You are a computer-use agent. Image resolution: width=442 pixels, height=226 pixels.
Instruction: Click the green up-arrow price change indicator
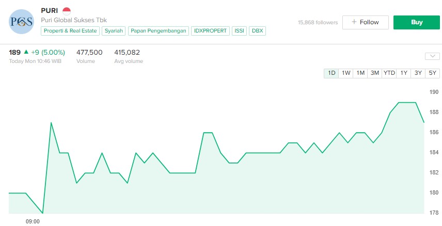(x=26, y=52)
